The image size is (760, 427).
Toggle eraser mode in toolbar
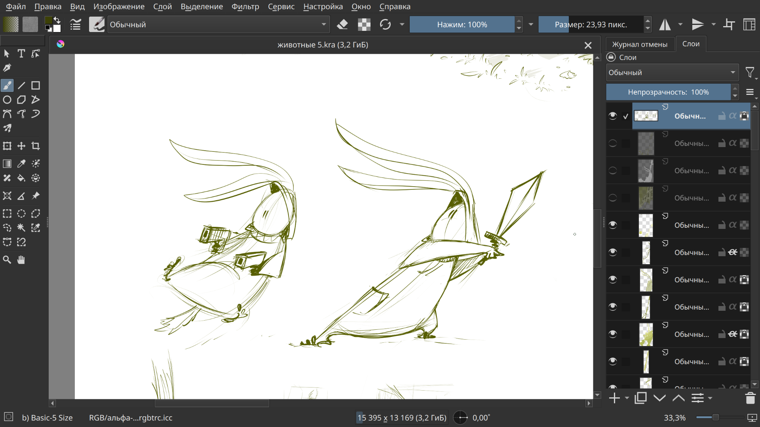click(x=342, y=25)
